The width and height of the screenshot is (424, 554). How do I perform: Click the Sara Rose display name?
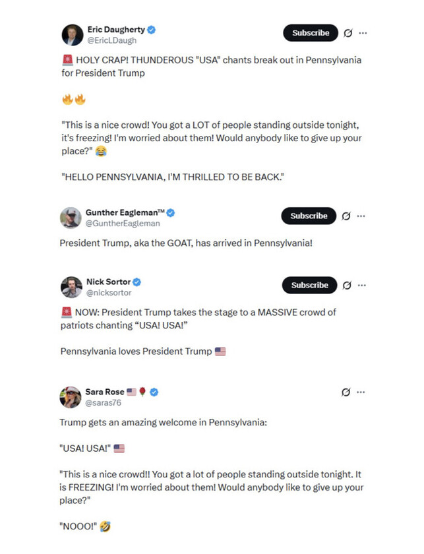click(105, 392)
